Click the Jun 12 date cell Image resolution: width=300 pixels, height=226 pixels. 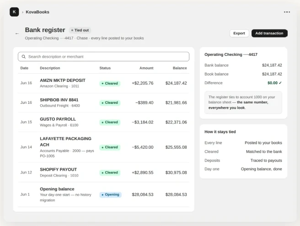pos(26,172)
